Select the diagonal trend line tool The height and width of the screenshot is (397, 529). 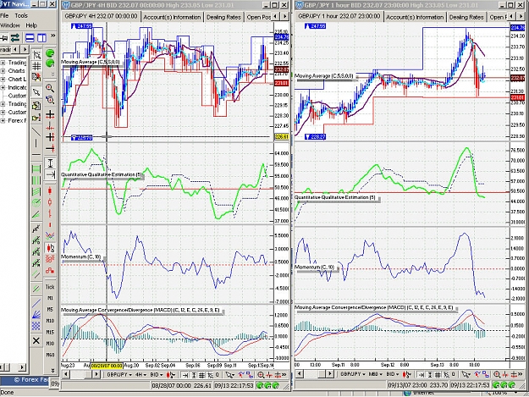tap(36, 132)
